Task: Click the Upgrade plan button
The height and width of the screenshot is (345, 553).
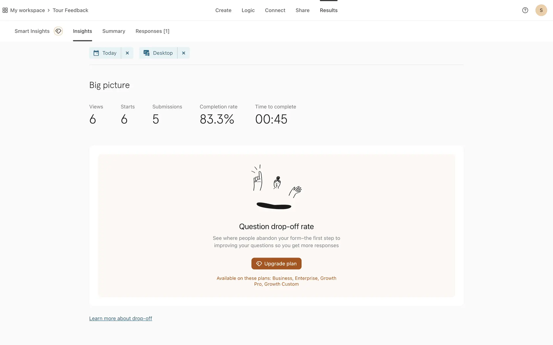Action: (x=276, y=264)
